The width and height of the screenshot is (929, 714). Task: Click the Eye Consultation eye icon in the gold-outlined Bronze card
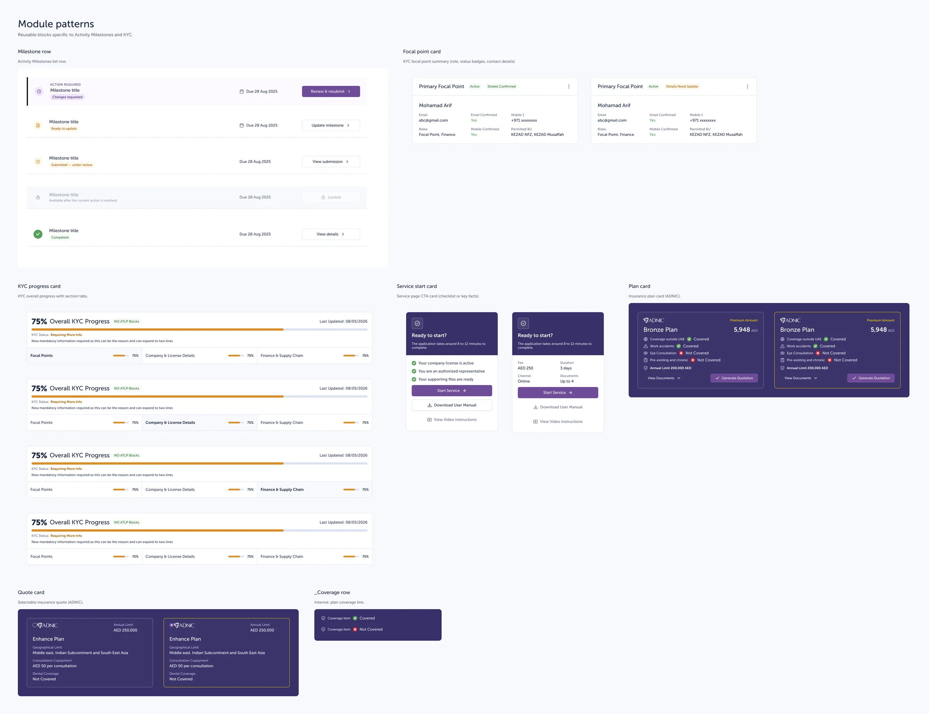tap(782, 353)
